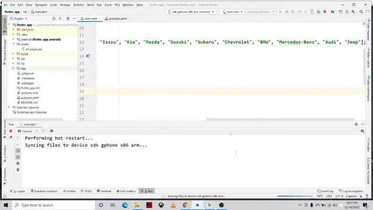Open Microsoft Edge from the taskbar
The image size is (373, 210).
pyautogui.click(x=125, y=205)
